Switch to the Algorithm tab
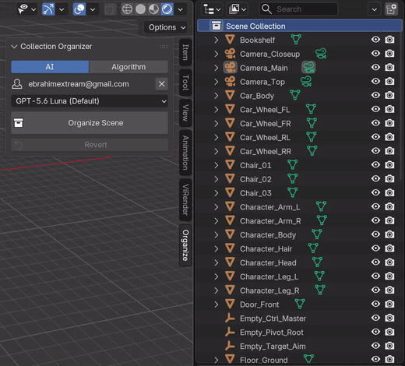405x366 pixels. pyautogui.click(x=129, y=67)
